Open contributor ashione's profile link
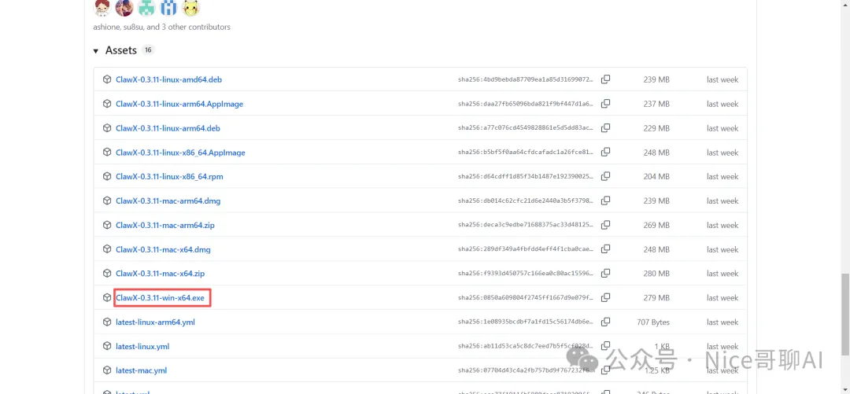The width and height of the screenshot is (850, 394). 106,27
